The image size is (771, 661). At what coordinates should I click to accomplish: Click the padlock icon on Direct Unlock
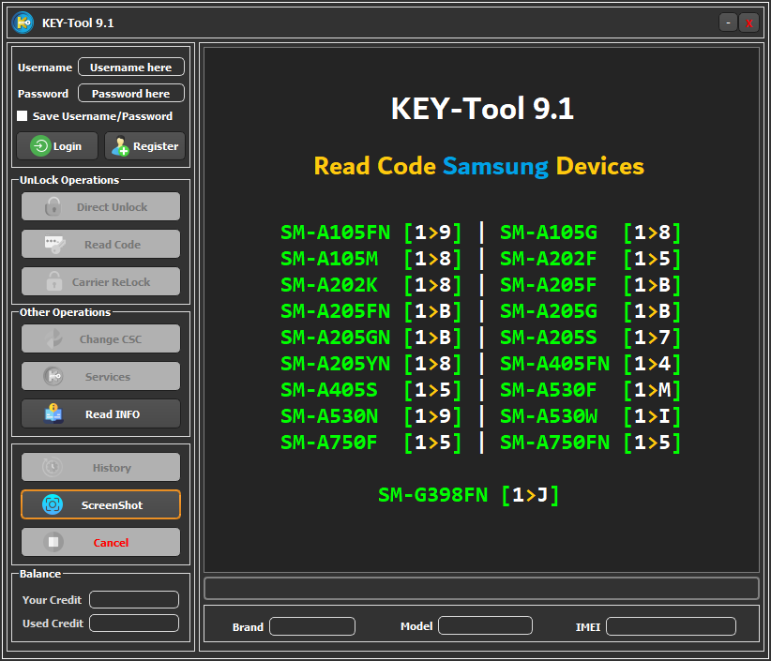[x=53, y=207]
